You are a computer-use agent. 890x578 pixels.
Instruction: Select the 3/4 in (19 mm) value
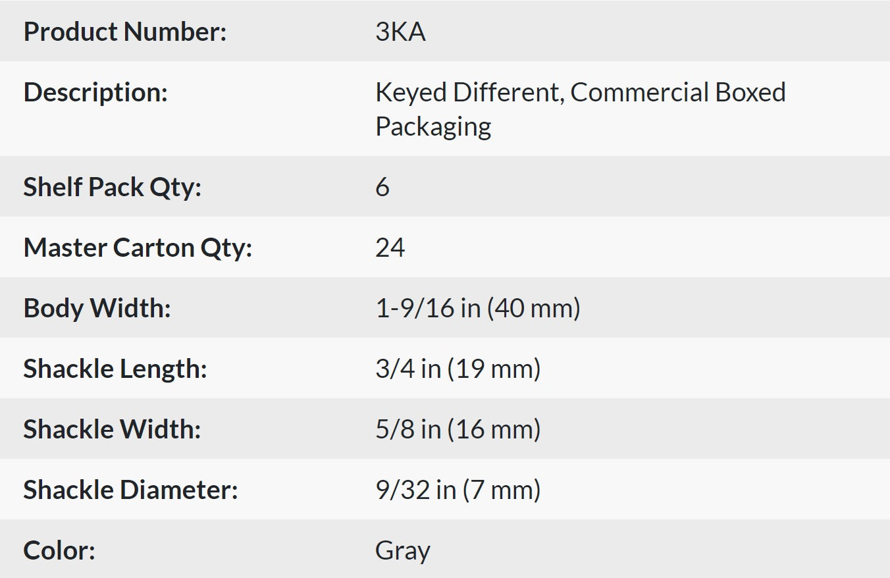[x=458, y=369]
